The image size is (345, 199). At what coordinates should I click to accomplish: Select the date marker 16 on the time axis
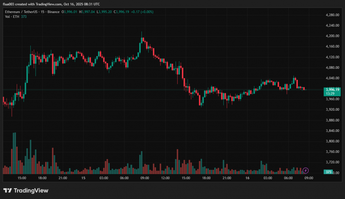point(247,178)
